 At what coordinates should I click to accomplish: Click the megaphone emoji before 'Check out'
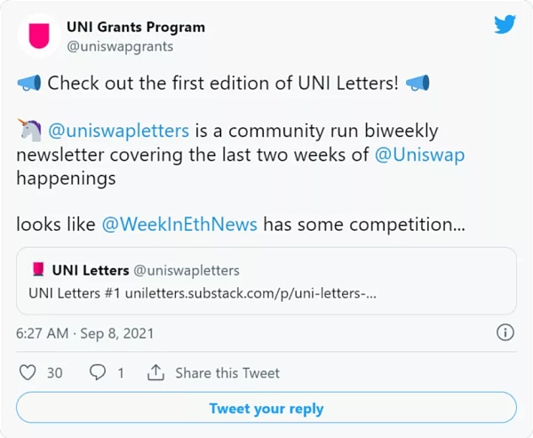point(29,83)
